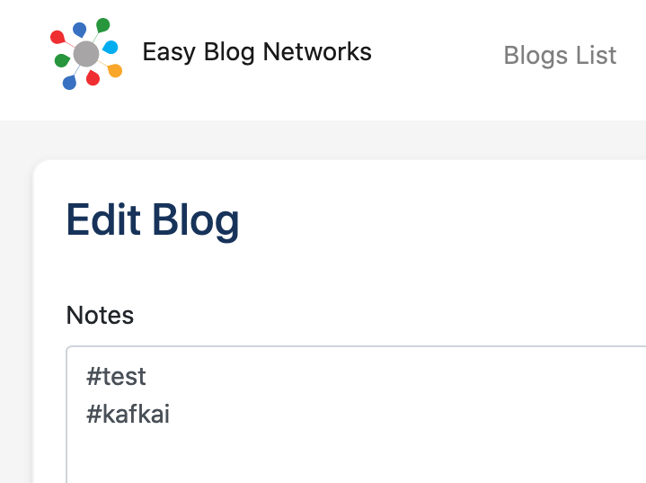The width and height of the screenshot is (646, 483).
Task: Click the left green dot in the logo
Action: pyautogui.click(x=62, y=60)
